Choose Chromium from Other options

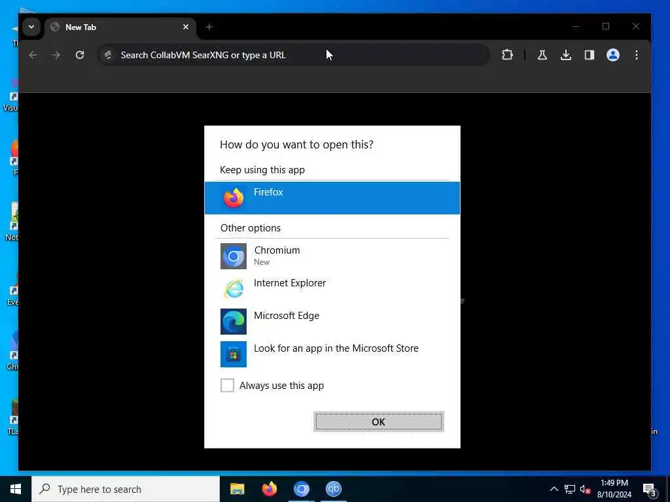332,256
